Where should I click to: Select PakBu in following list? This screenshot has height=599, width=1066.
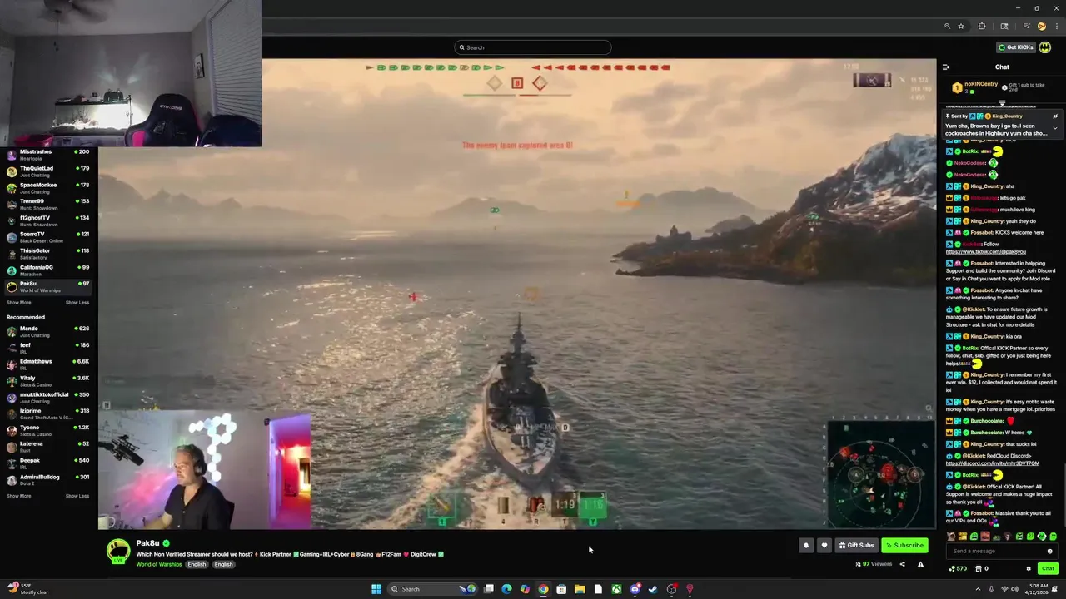48,287
